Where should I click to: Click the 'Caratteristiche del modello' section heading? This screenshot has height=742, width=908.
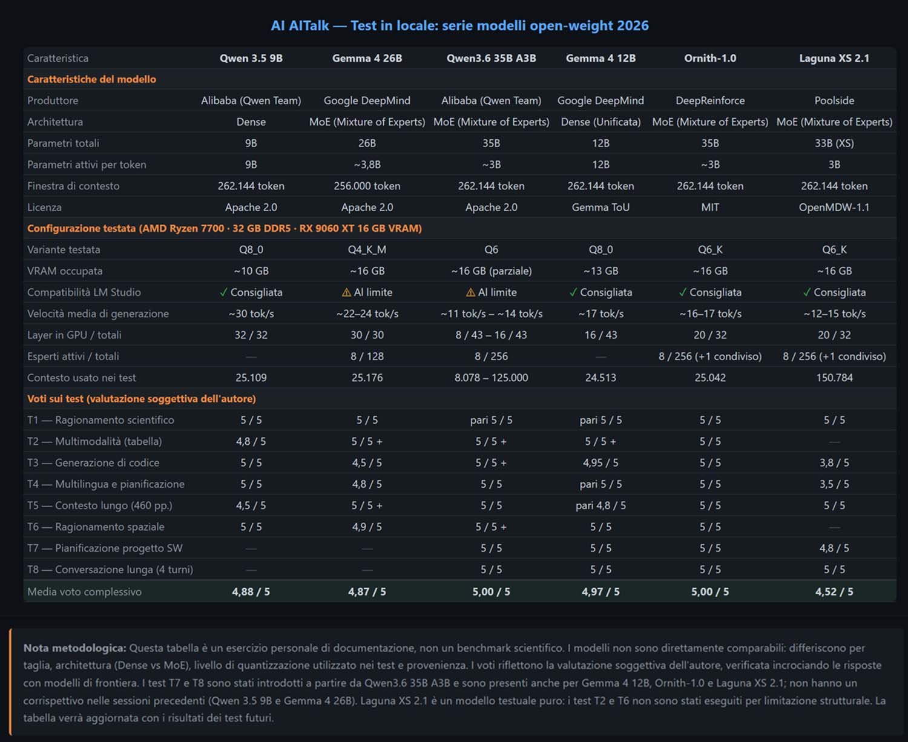[92, 79]
